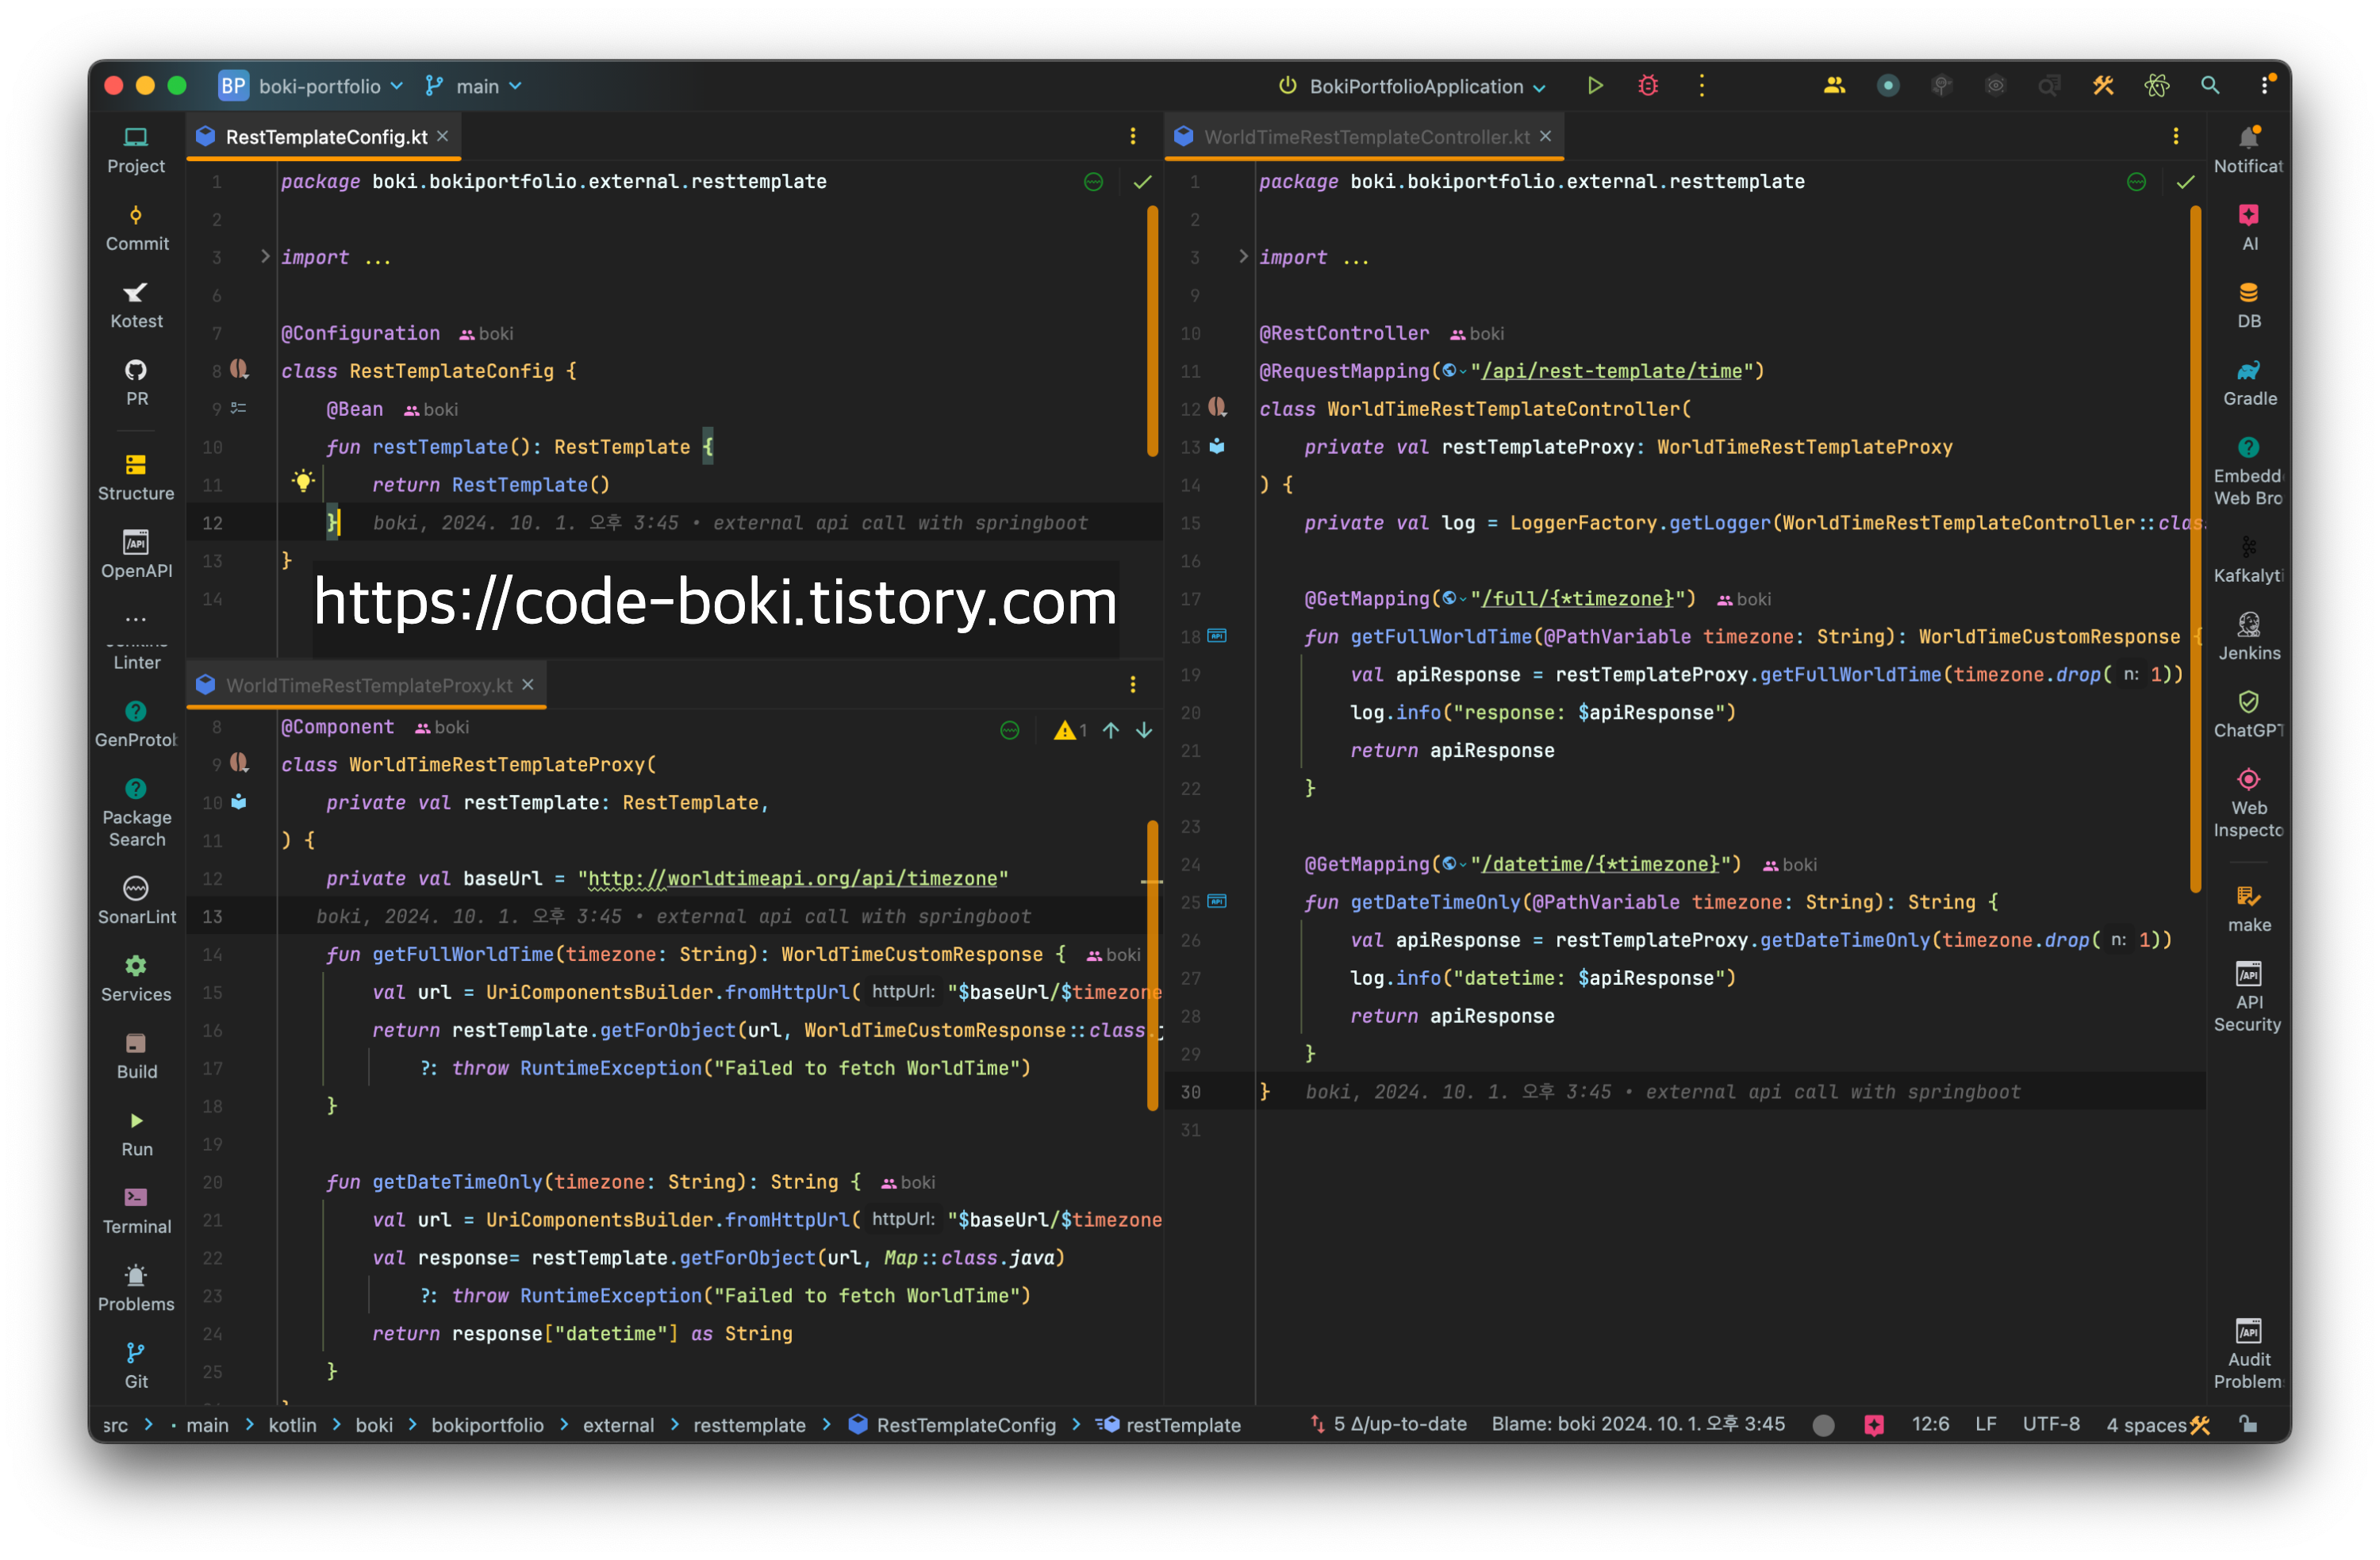The width and height of the screenshot is (2380, 1560).
Task: Click the intention lightbulb on line 11
Action: (303, 481)
